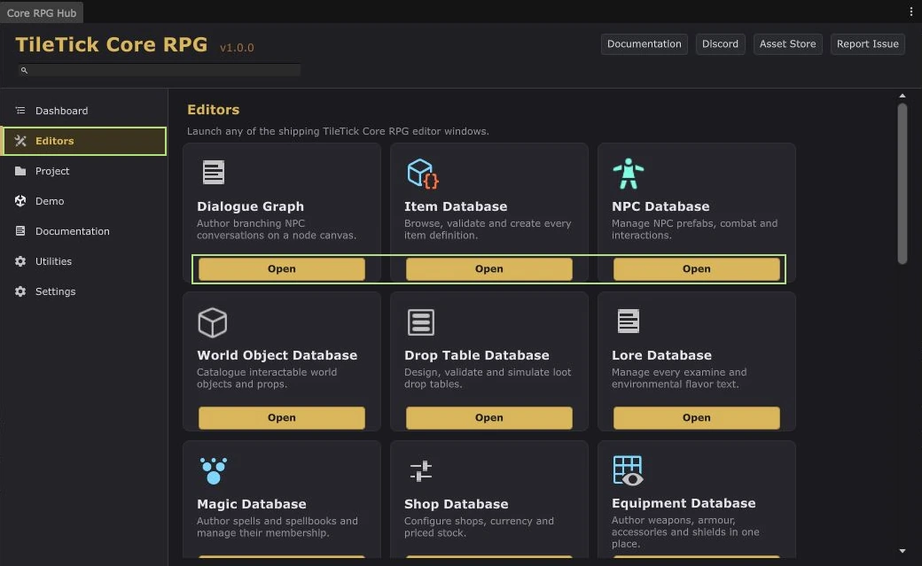Screen dimensions: 922x566
Task: Open the kebab menu at top right
Action: point(911,12)
